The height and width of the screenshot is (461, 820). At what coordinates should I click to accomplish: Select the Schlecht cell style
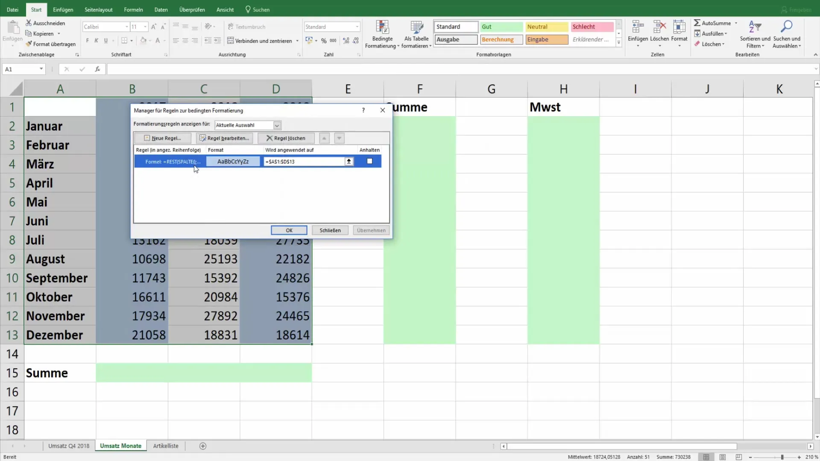[592, 26]
